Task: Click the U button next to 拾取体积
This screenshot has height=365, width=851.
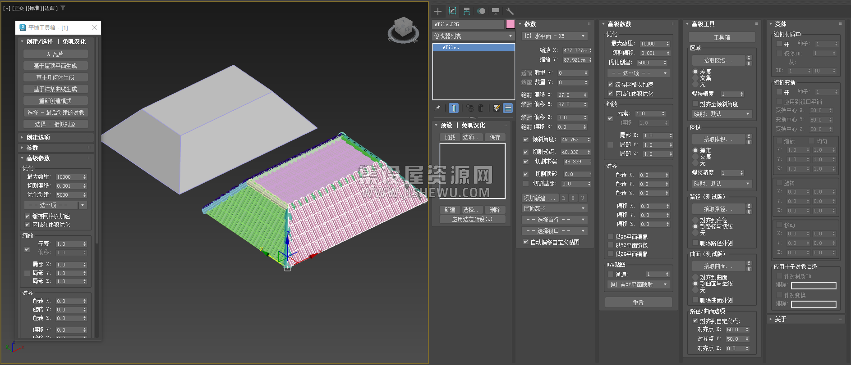Action: [749, 142]
